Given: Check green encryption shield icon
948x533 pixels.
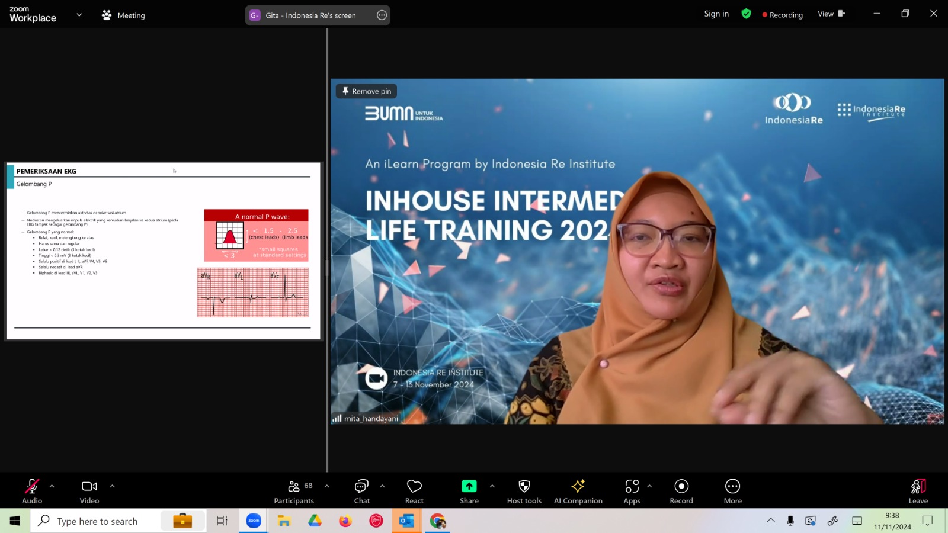Looking at the screenshot, I should click(747, 14).
